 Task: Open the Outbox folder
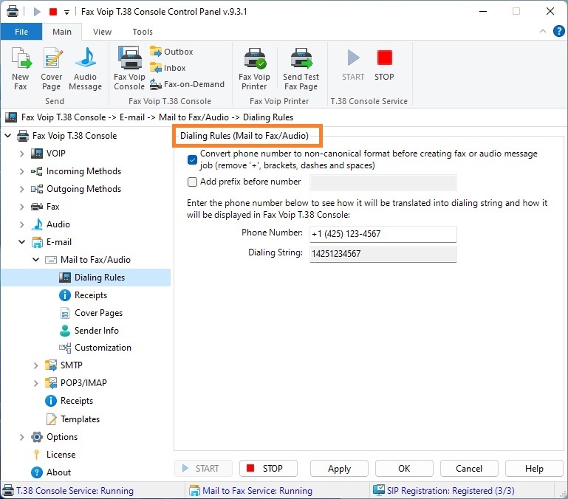(x=171, y=52)
